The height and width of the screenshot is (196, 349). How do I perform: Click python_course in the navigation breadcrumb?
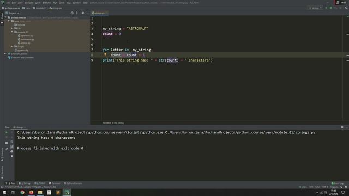[x=11, y=8]
